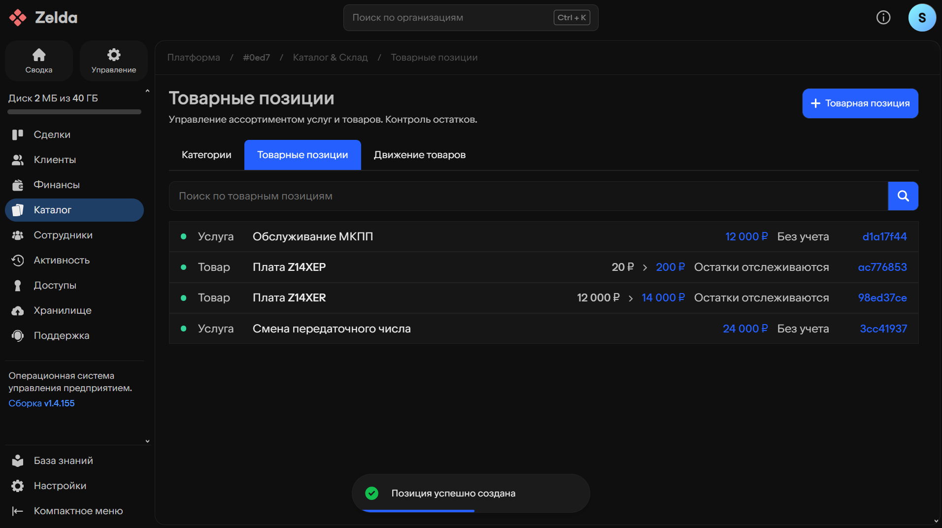Click the blue search magnifier button
Image resolution: width=942 pixels, height=528 pixels.
tap(903, 196)
